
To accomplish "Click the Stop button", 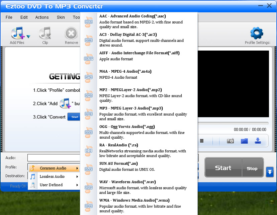I will pyautogui.click(x=252, y=167).
